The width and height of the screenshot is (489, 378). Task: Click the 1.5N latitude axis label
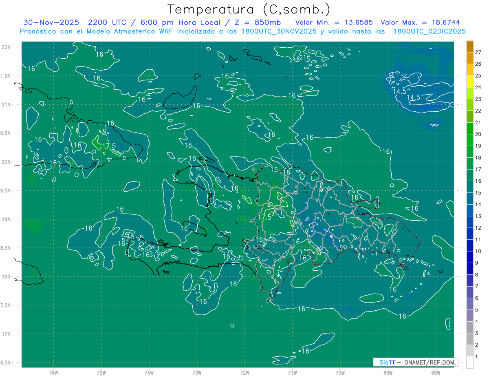(x=6, y=76)
